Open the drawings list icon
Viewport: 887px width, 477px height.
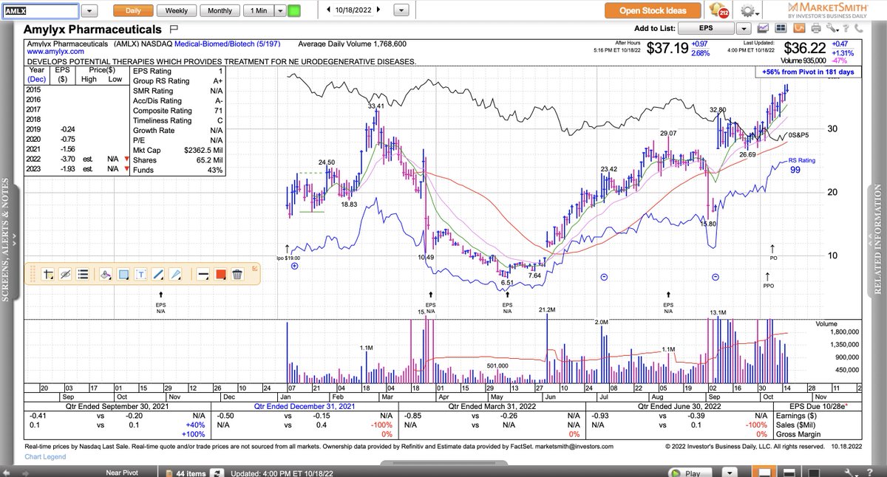pyautogui.click(x=83, y=274)
